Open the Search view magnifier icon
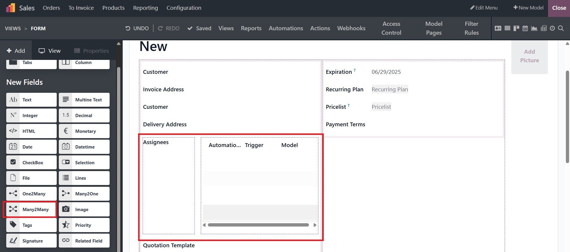This screenshot has height=252, width=570. (x=561, y=28)
